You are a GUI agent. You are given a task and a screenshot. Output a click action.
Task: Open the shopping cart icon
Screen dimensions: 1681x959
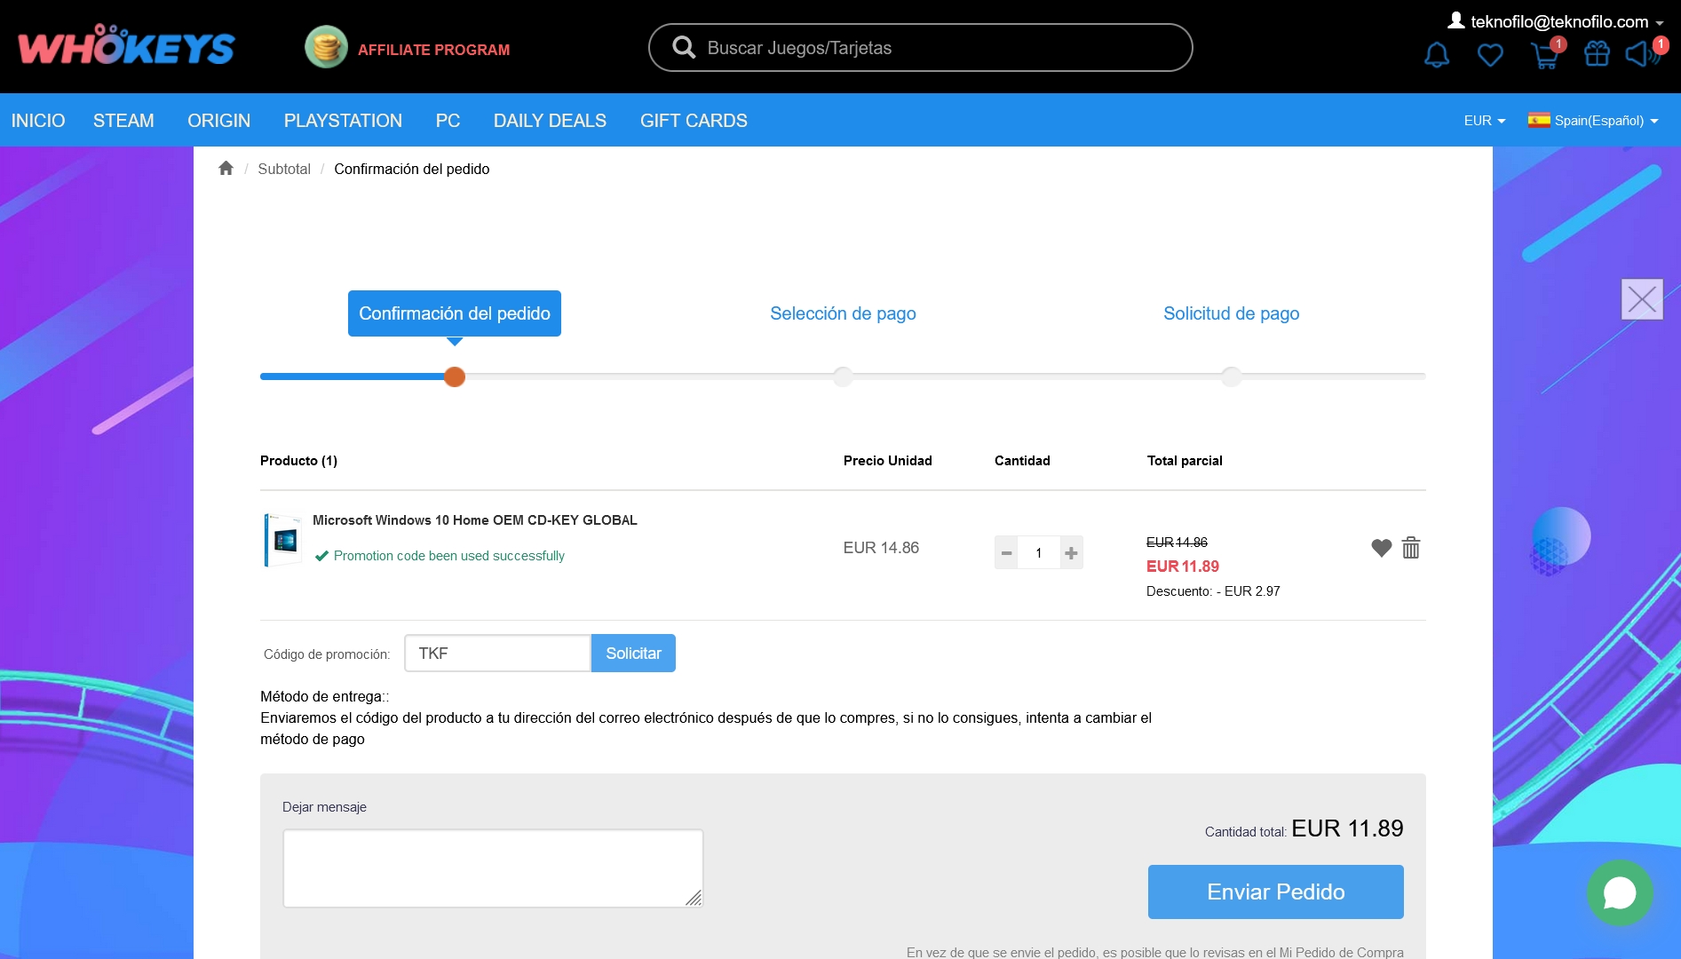point(1544,55)
